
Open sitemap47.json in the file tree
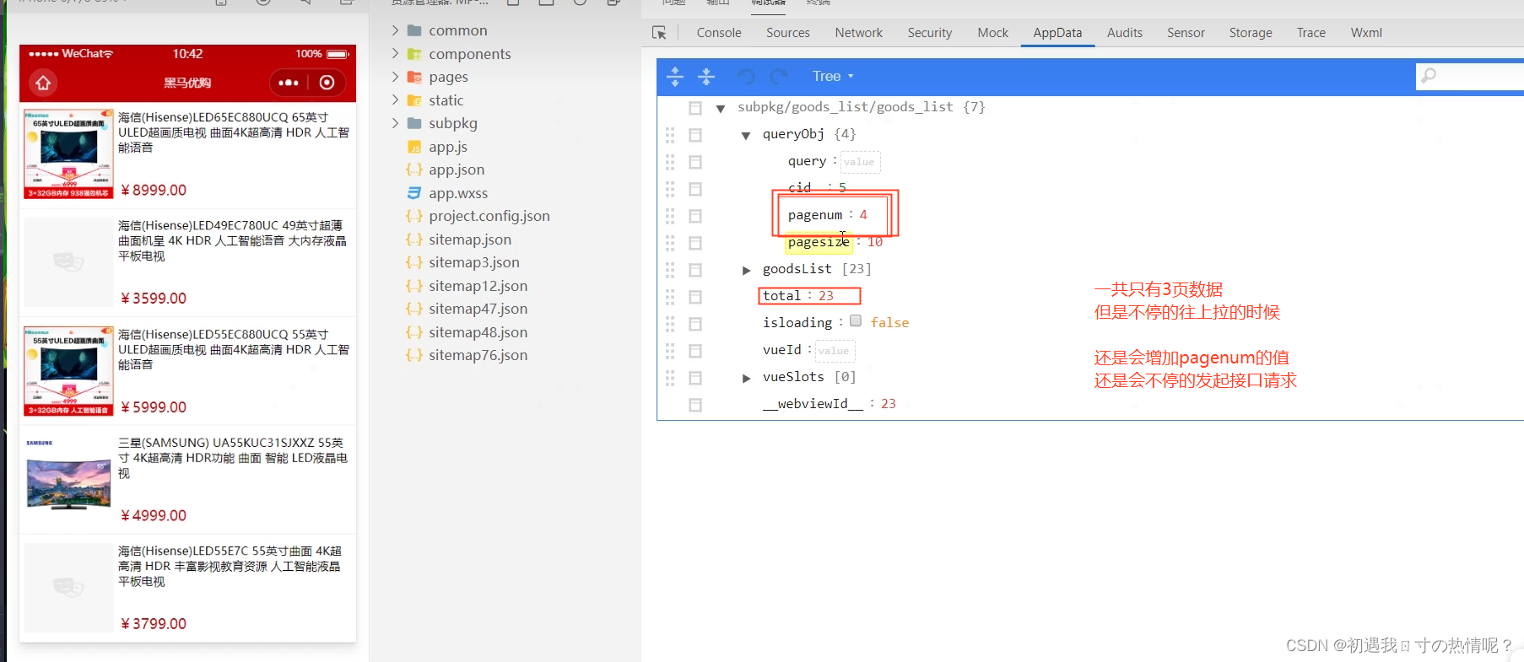[478, 309]
